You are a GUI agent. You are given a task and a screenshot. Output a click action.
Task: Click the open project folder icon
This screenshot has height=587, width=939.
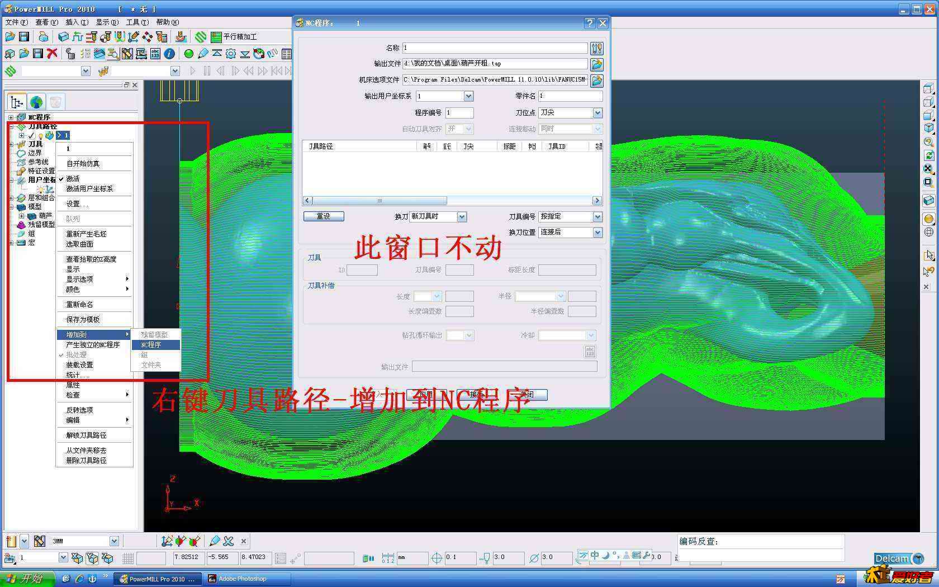tap(10, 37)
